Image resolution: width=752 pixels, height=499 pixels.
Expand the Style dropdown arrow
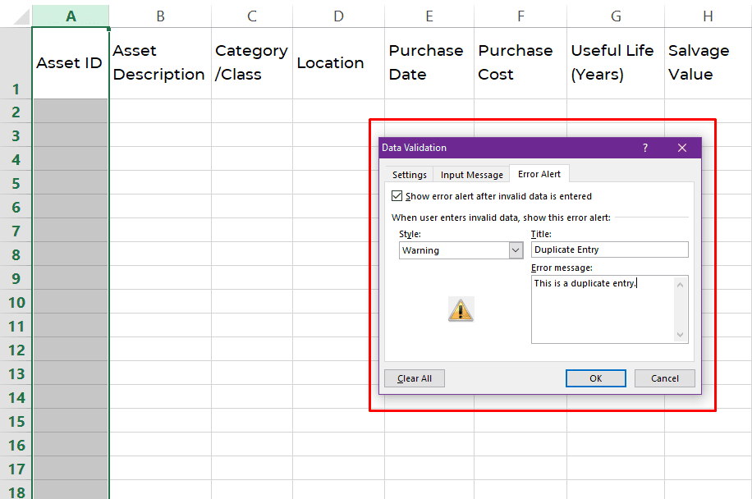(x=516, y=250)
